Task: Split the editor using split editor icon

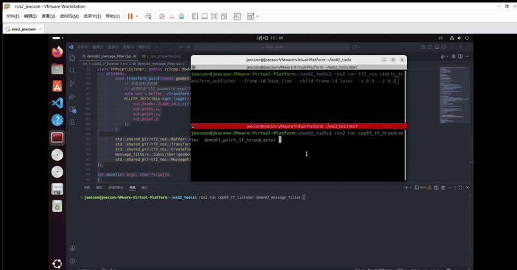Action: (x=460, y=56)
